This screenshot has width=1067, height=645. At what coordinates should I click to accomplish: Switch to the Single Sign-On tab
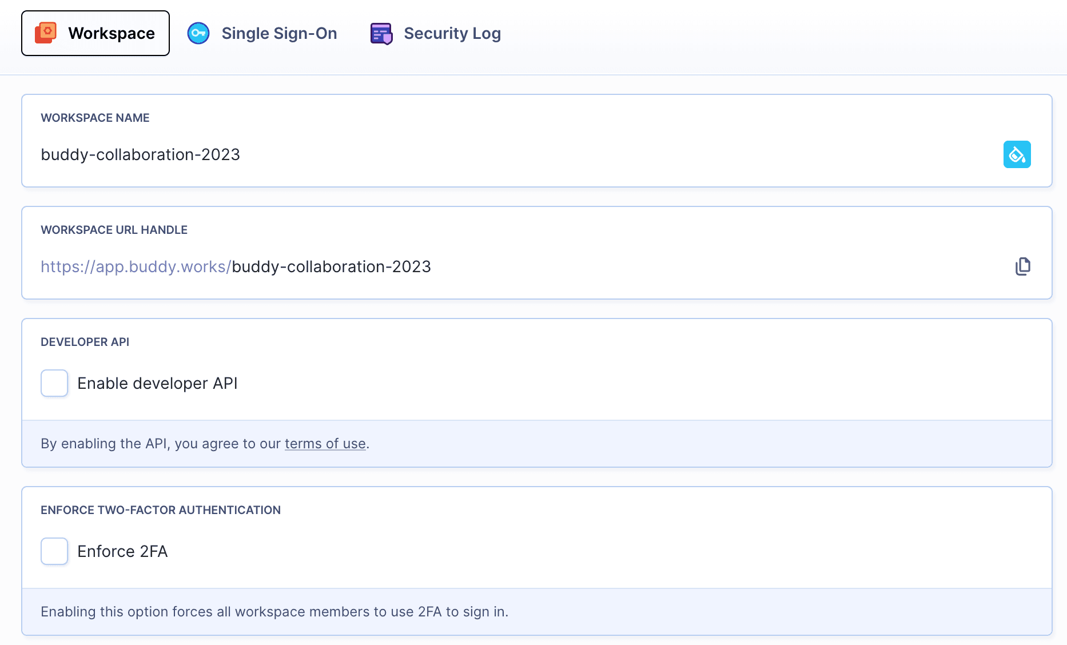(279, 33)
